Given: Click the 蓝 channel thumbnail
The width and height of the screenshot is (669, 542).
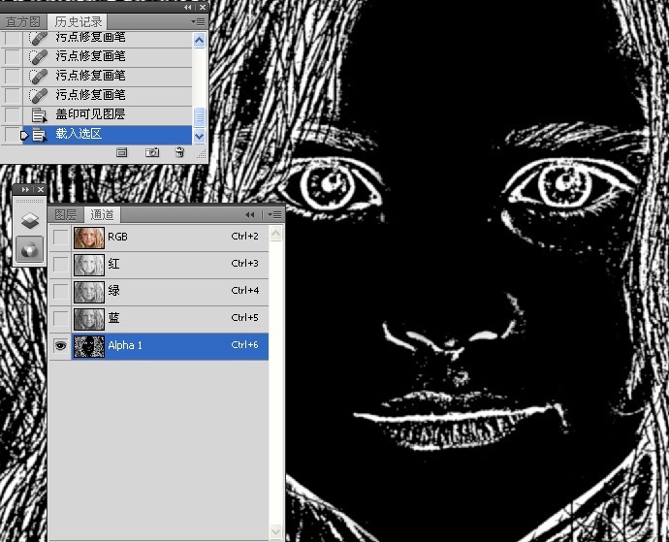Looking at the screenshot, I should (x=89, y=319).
